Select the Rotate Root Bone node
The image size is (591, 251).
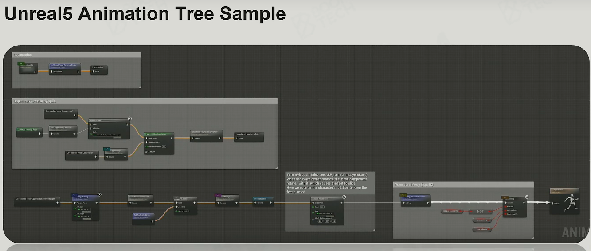click(x=327, y=212)
